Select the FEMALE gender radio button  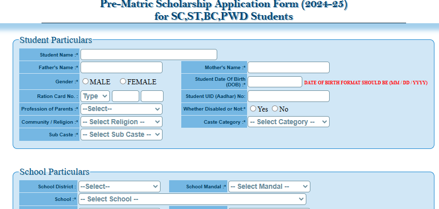[123, 81]
